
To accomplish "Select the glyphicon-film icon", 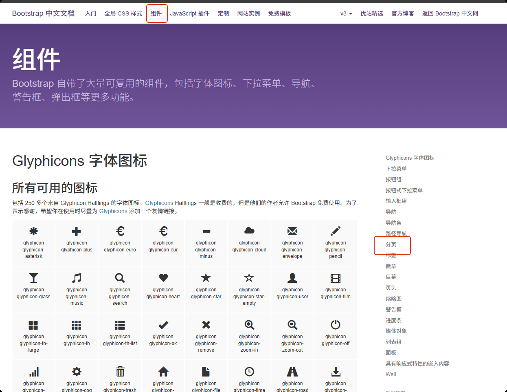I will pyautogui.click(x=336, y=278).
